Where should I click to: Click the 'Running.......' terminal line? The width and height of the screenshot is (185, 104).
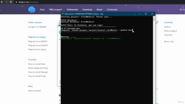(x=69, y=37)
